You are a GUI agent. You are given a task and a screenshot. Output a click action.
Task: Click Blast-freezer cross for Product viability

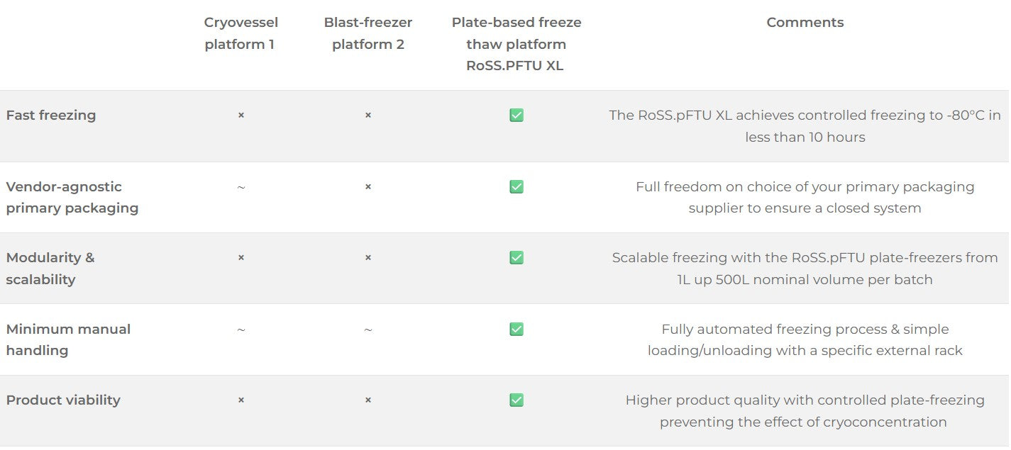368,400
